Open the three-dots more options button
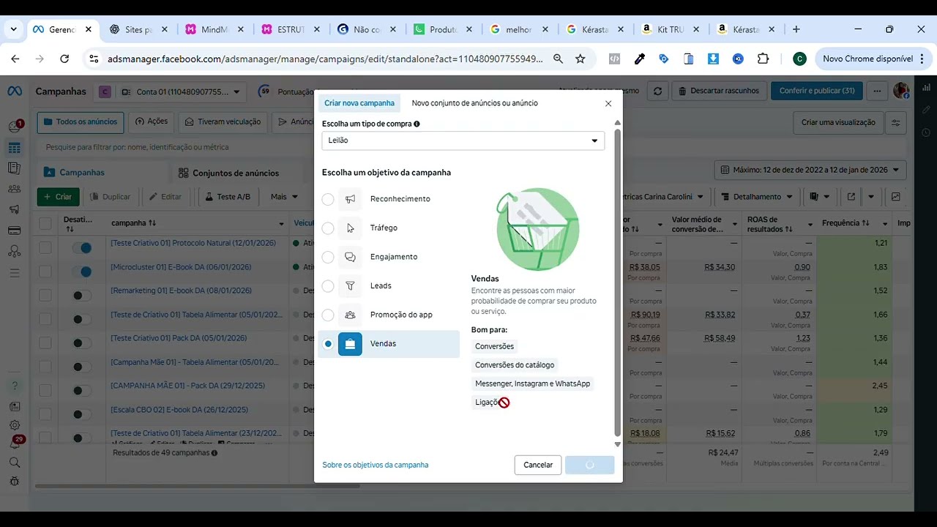Image resolution: width=937 pixels, height=527 pixels. (x=876, y=91)
